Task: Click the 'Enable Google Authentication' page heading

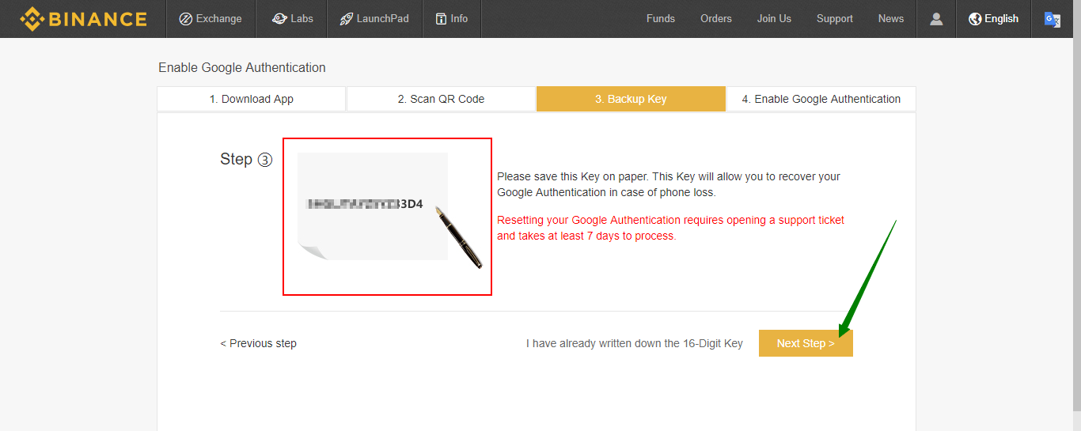Action: 242,67
